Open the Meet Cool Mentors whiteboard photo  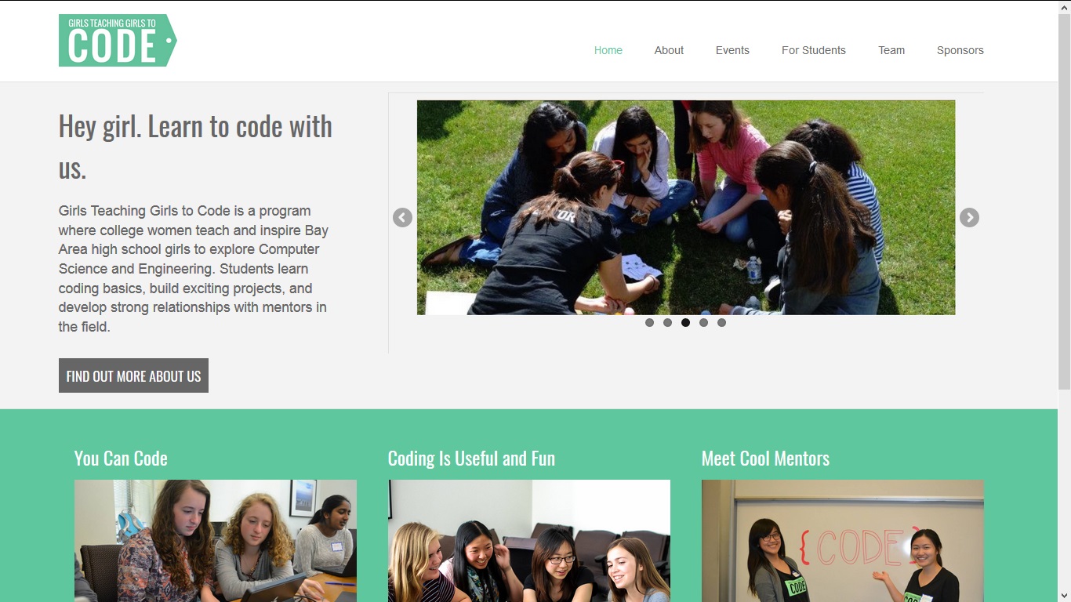pyautogui.click(x=843, y=541)
